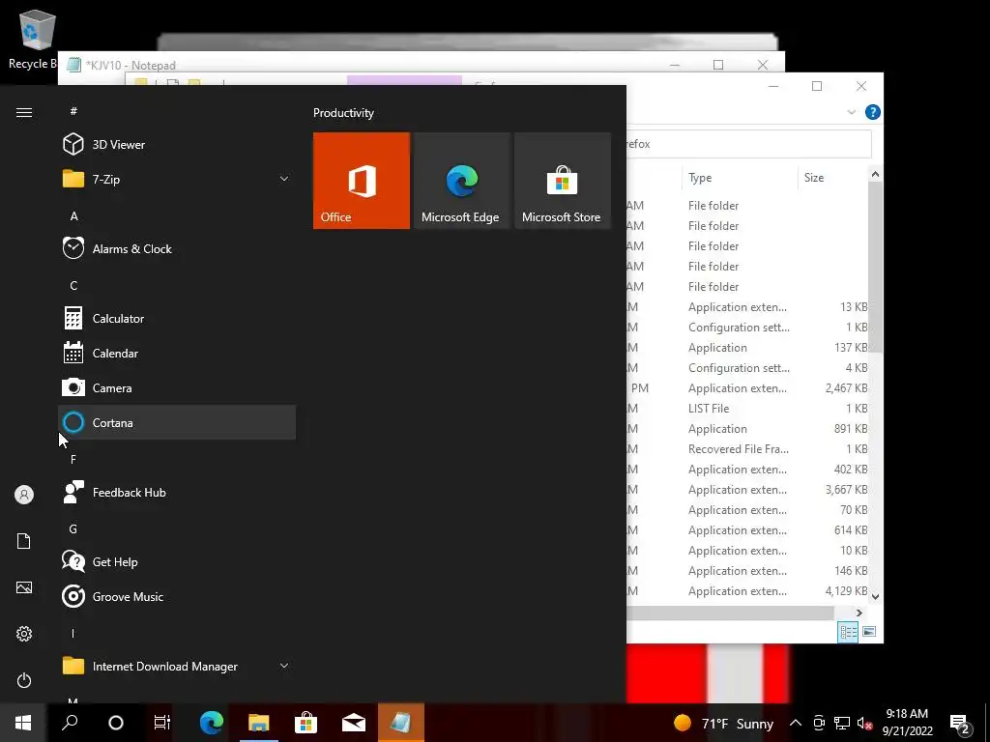990x742 pixels.
Task: Click the Microsoft Edge tile
Action: click(x=461, y=181)
